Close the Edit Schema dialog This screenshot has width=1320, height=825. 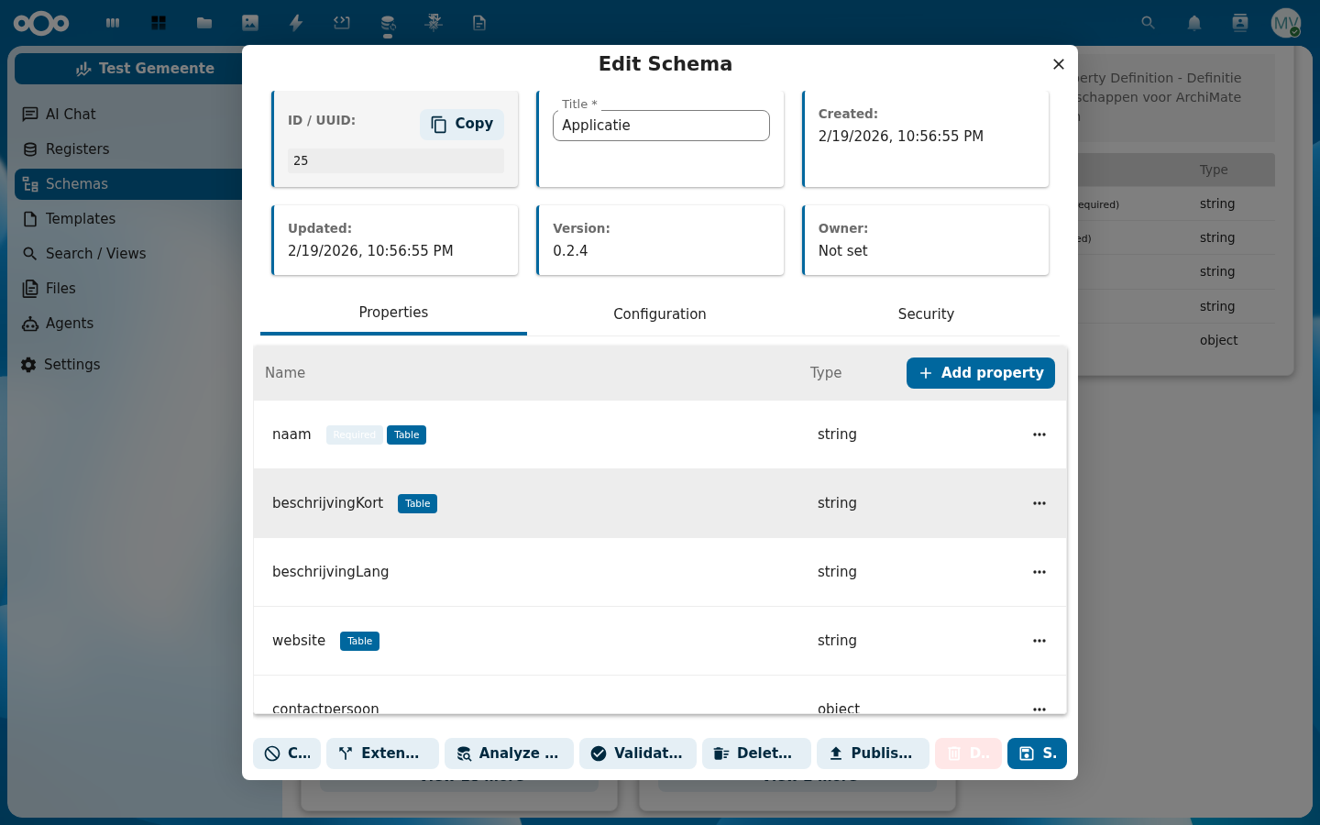coord(1058,64)
